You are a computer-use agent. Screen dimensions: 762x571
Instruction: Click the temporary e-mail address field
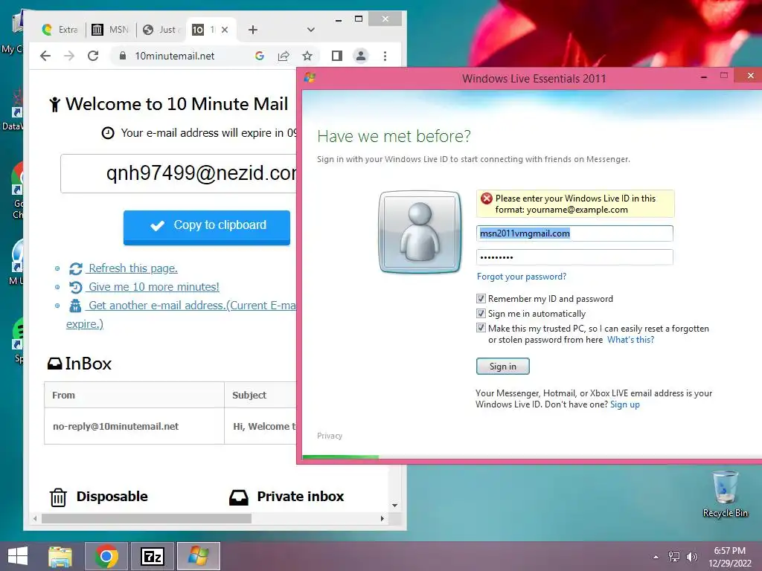click(179, 173)
